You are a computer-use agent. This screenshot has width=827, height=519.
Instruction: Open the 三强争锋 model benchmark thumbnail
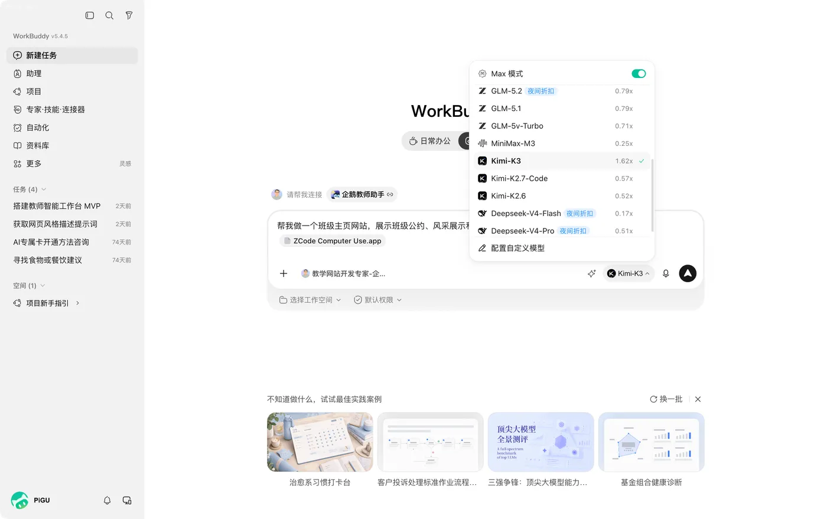(541, 442)
